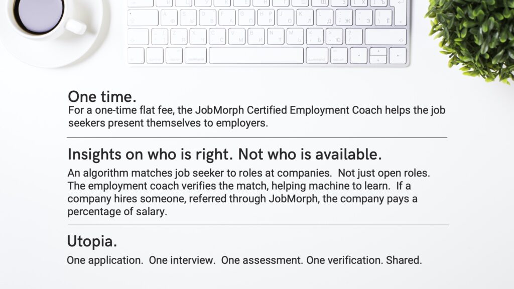Click the word 'Shared.' at the end
Screen dimensions: 514x289
404,260
